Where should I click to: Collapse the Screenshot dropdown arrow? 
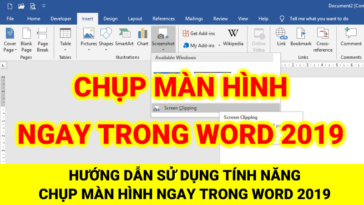pyautogui.click(x=163, y=50)
